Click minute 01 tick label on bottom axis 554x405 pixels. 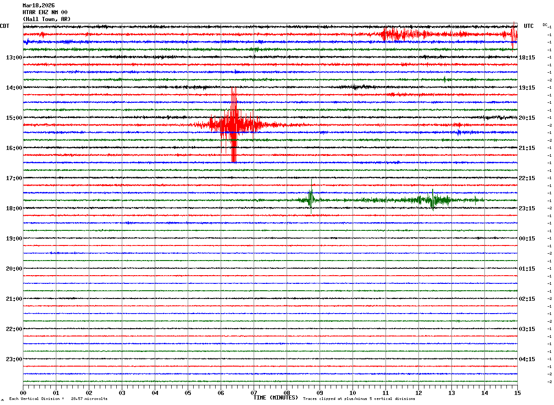(56, 393)
